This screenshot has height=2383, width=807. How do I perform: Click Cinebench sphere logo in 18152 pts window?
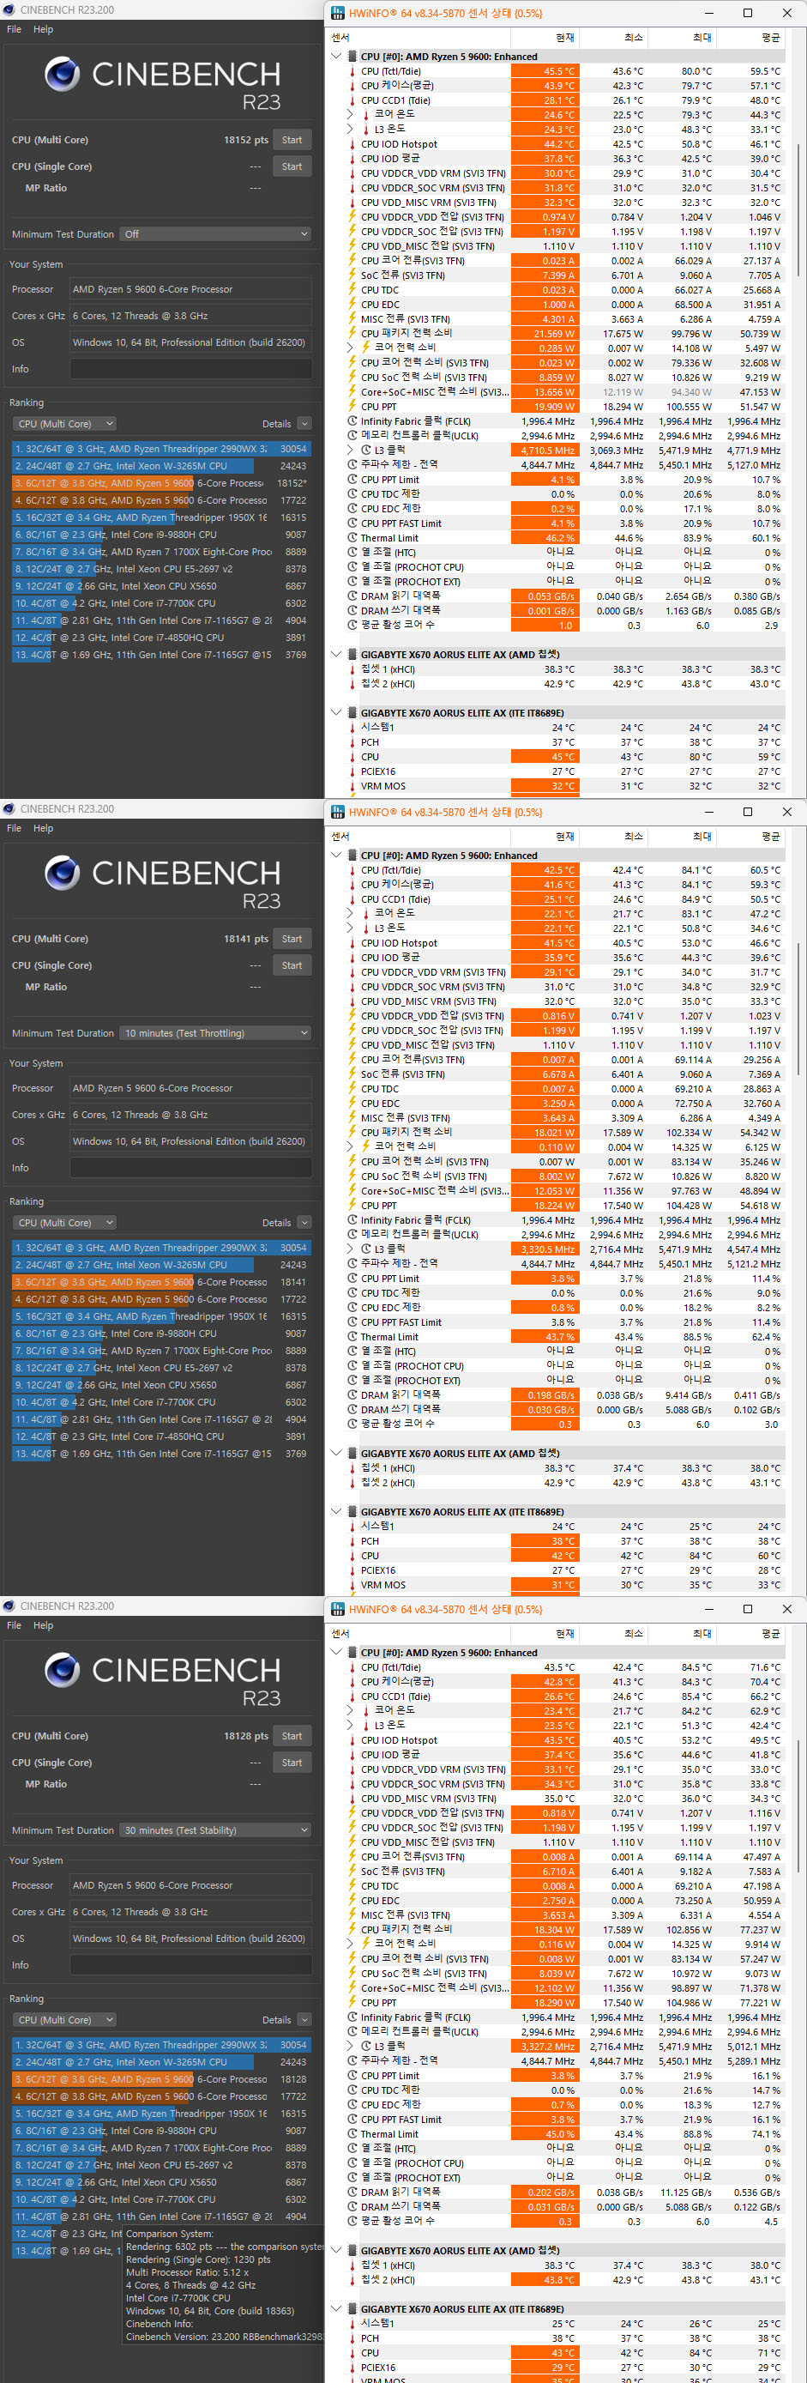pyautogui.click(x=62, y=73)
